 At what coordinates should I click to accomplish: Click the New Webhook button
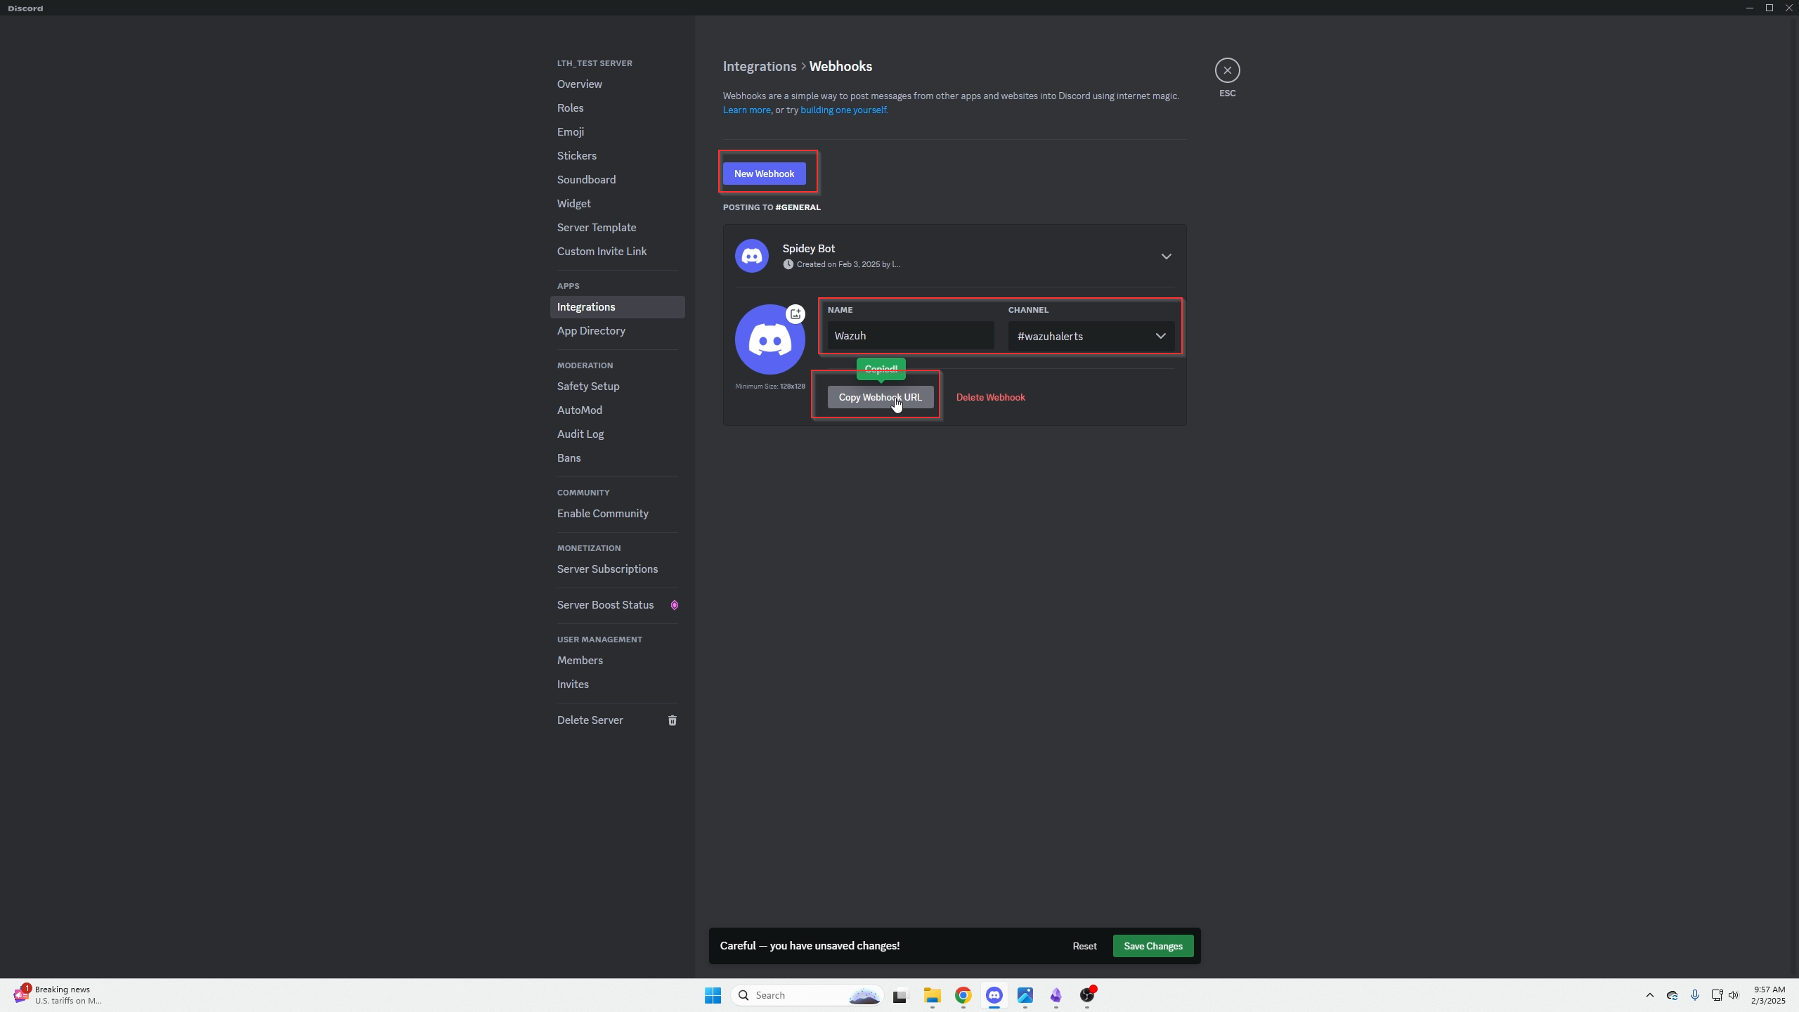click(x=763, y=173)
